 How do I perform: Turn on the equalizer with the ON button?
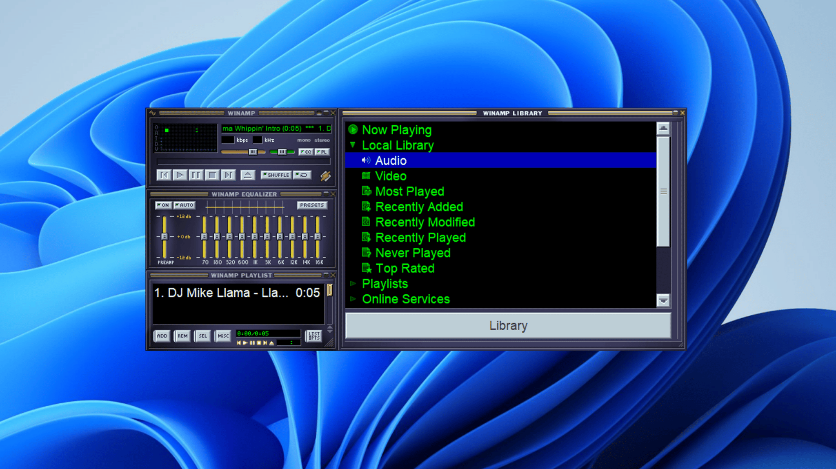(x=163, y=205)
